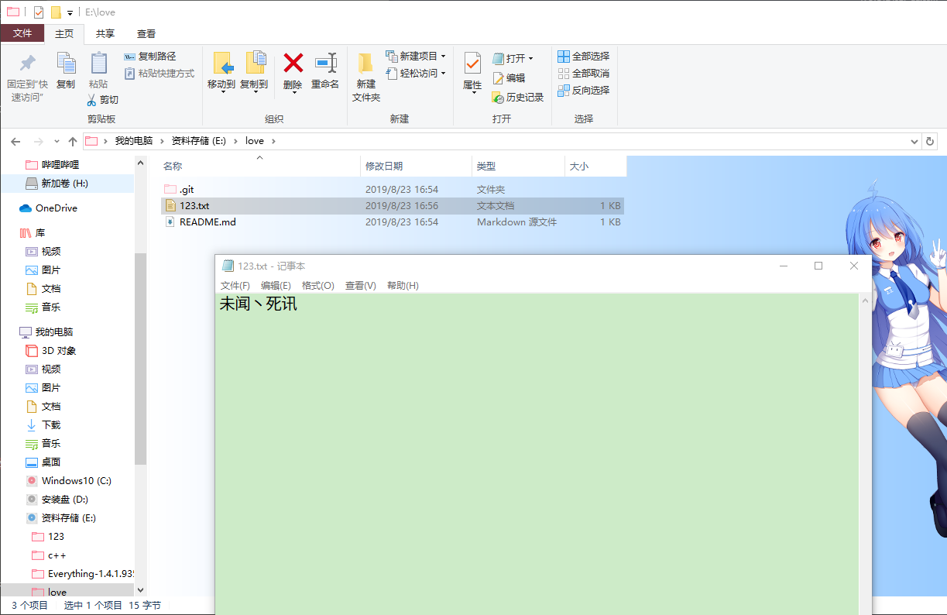Screen dimensions: 947x615
Task: Click Copy Path button
Action: pyautogui.click(x=150, y=57)
